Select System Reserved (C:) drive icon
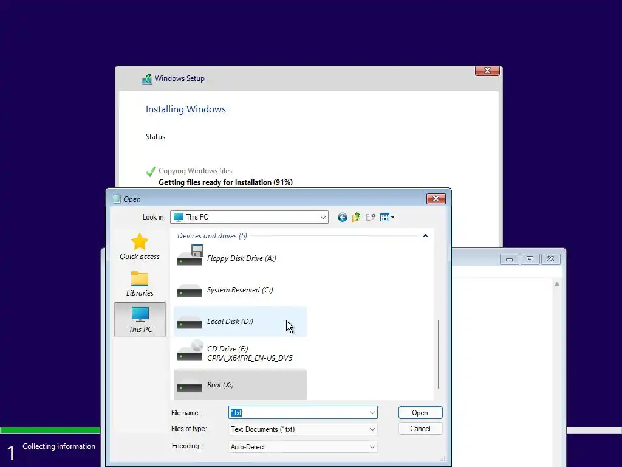The width and height of the screenshot is (622, 467). coord(190,291)
